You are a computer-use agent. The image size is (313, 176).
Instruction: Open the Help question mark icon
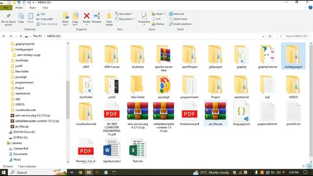point(311,8)
